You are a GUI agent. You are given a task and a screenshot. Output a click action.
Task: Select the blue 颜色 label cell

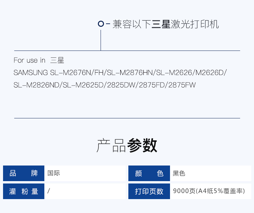click(149, 173)
